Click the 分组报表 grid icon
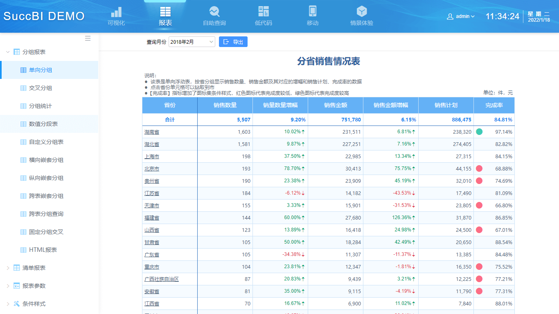Viewport: 559px width, 314px height. [x=16, y=52]
